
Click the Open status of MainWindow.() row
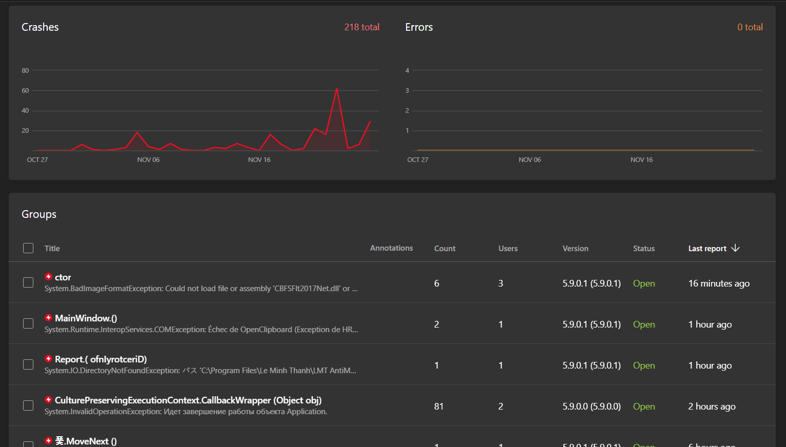[644, 324]
